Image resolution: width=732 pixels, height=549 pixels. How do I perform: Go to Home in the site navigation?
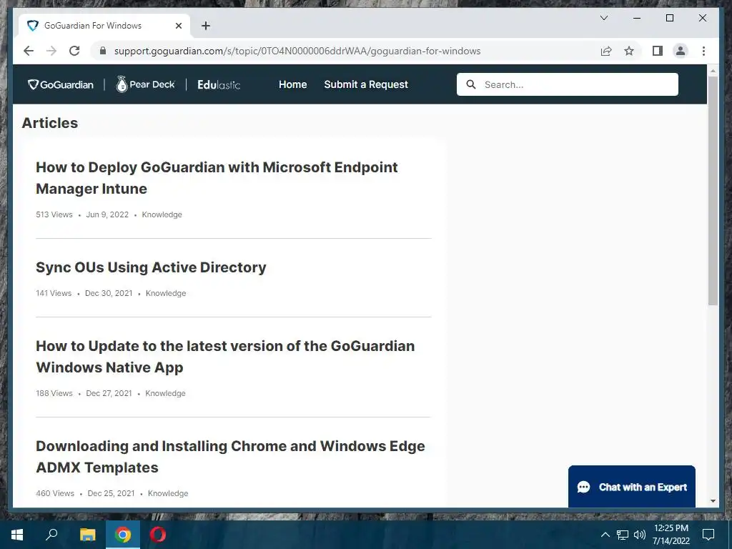(x=292, y=84)
